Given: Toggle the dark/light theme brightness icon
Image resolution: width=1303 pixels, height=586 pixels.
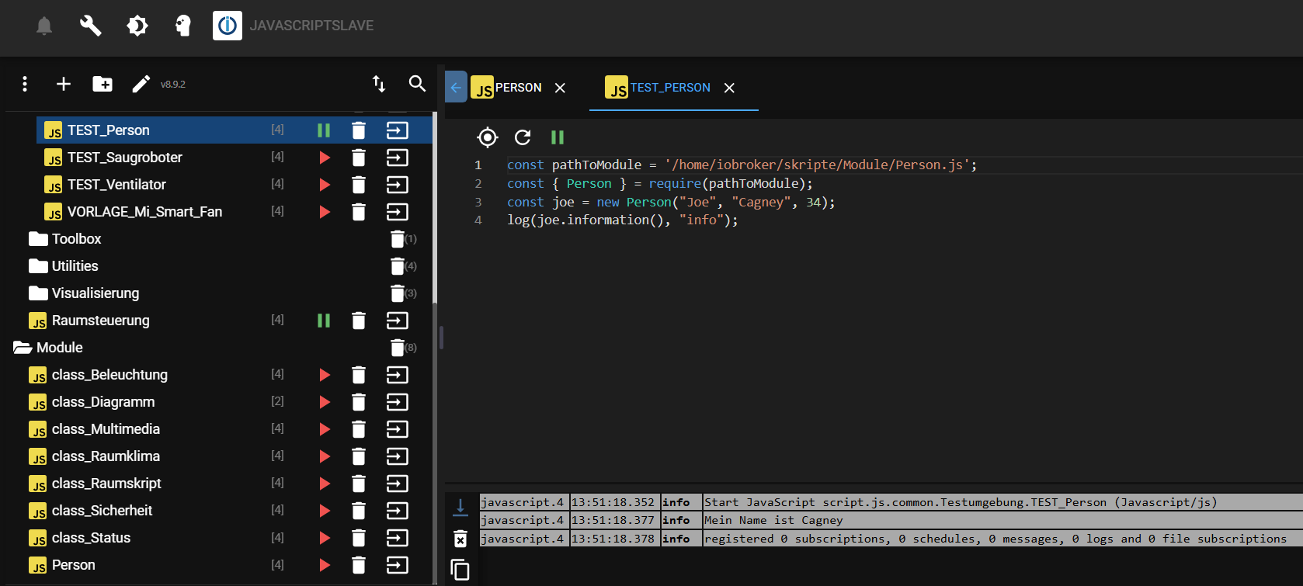Looking at the screenshot, I should point(137,26).
